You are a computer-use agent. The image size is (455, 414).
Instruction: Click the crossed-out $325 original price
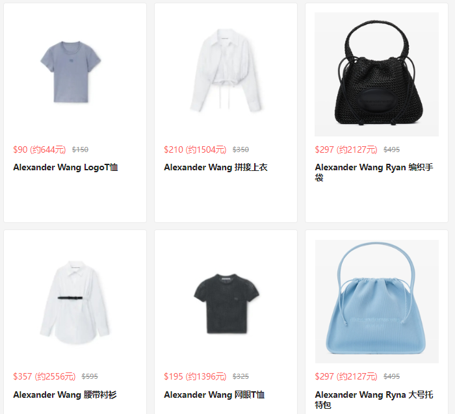coord(240,376)
